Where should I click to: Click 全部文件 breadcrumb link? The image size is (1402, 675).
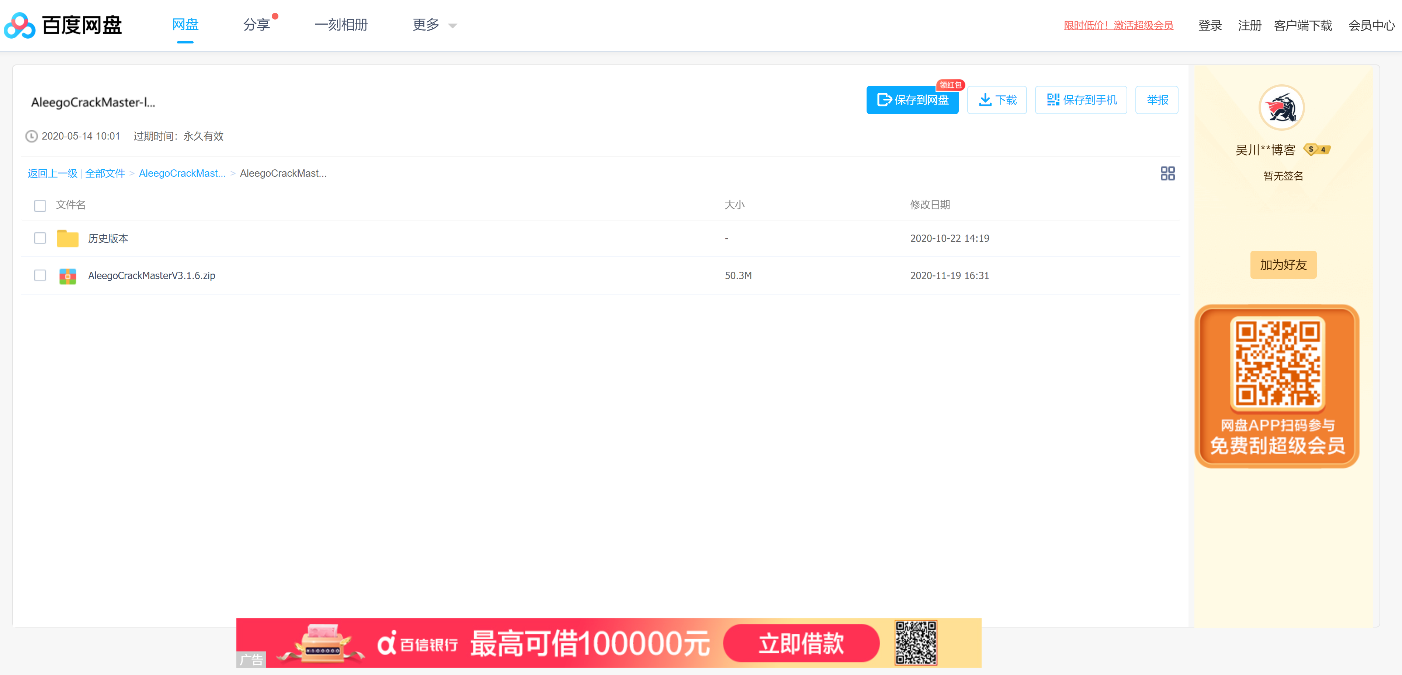[x=105, y=173]
